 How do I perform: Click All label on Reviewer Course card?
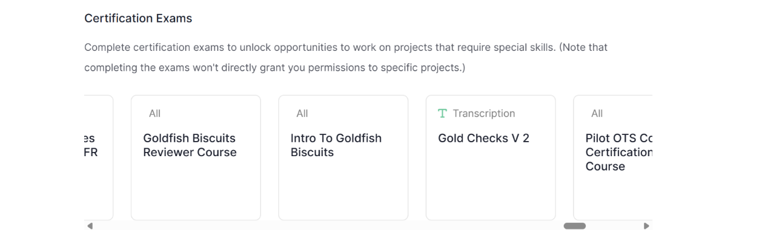[x=154, y=114]
